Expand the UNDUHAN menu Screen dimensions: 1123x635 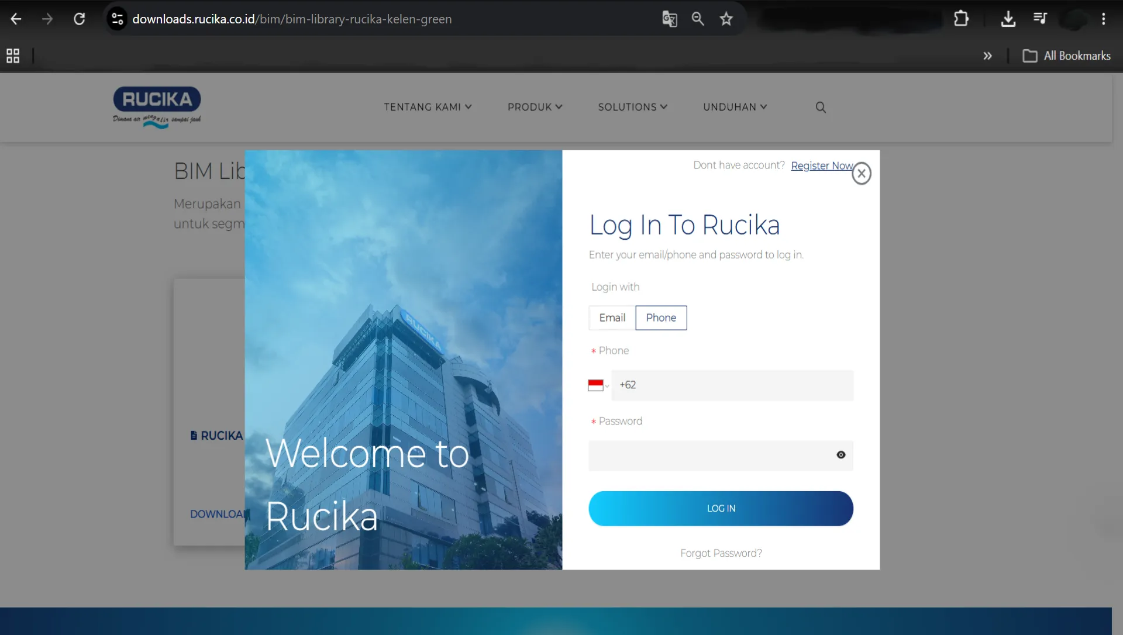coord(735,107)
